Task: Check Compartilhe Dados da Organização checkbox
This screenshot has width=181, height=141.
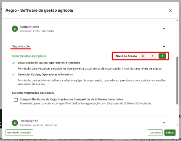Action: click(x=16, y=100)
